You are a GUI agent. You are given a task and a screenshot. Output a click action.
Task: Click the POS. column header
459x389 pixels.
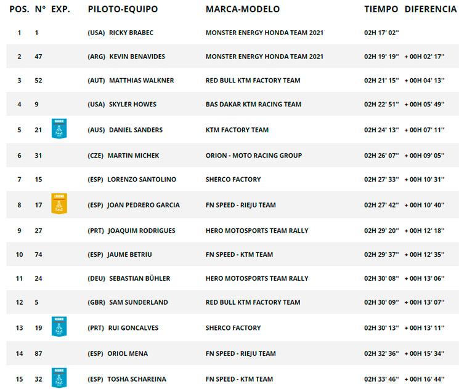pyautogui.click(x=19, y=9)
